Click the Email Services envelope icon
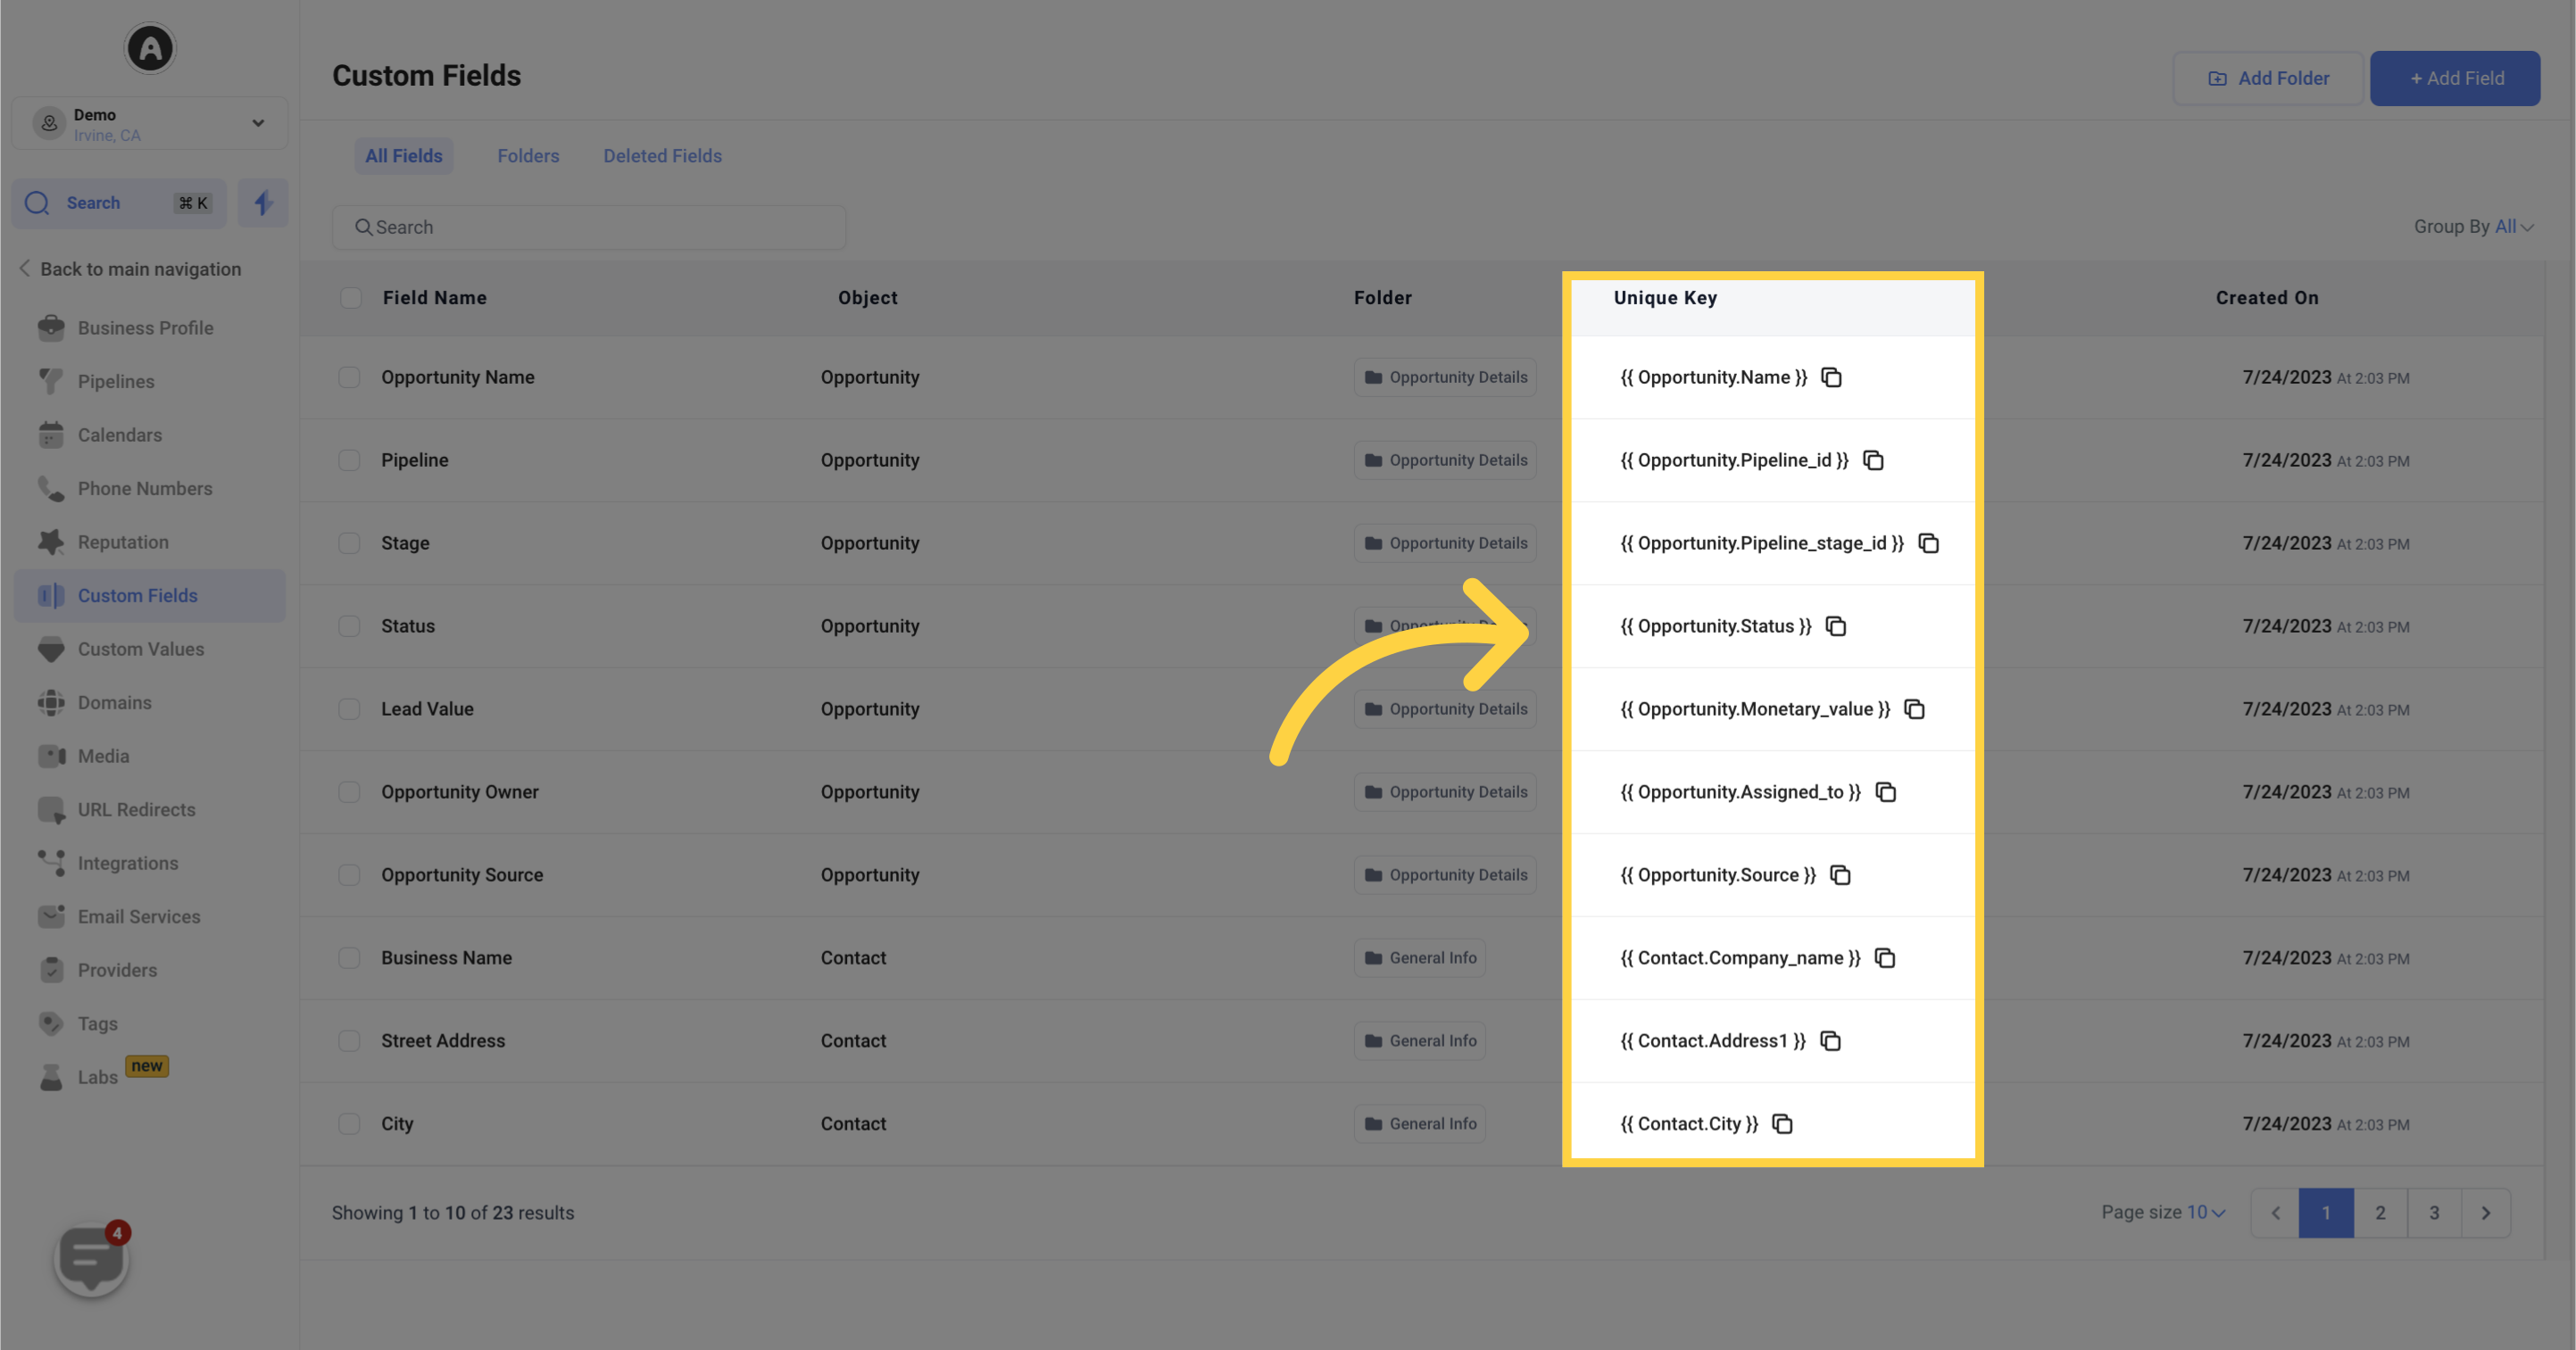This screenshot has width=2576, height=1350. point(51,917)
